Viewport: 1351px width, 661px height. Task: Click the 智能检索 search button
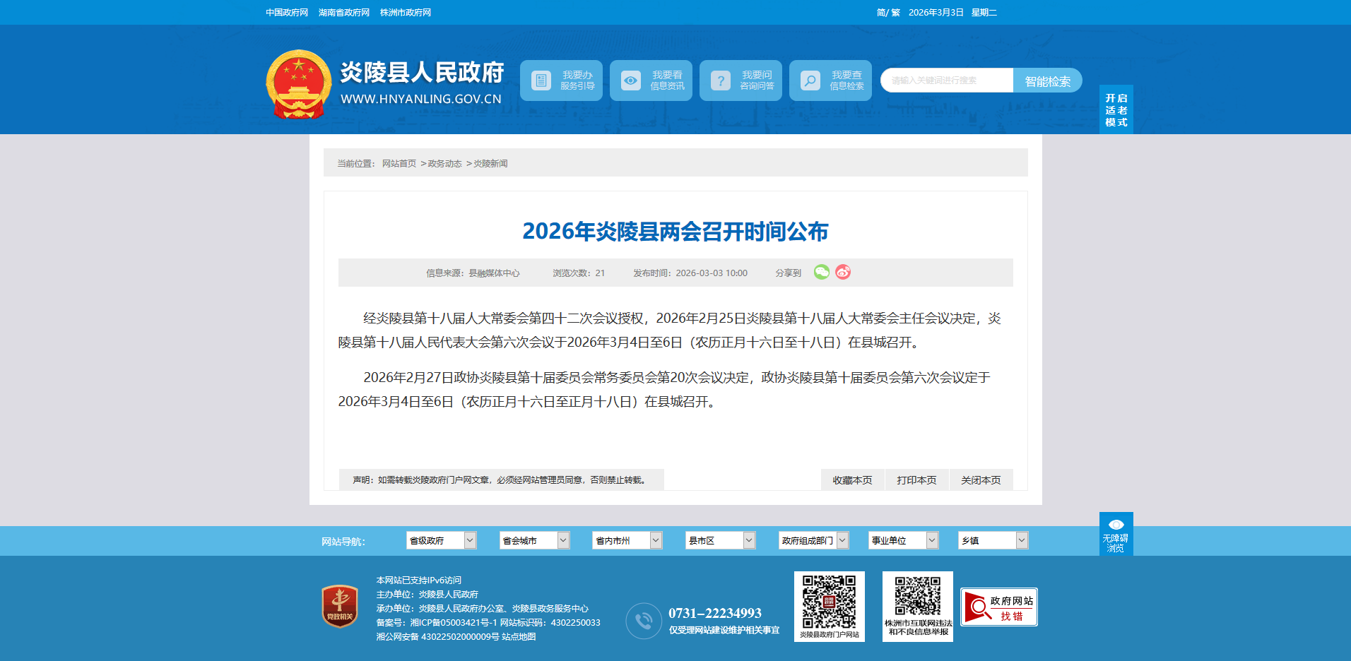click(x=1047, y=81)
